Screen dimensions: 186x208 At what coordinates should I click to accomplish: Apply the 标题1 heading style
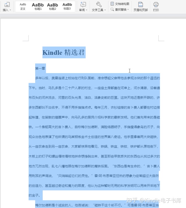point(38,6)
